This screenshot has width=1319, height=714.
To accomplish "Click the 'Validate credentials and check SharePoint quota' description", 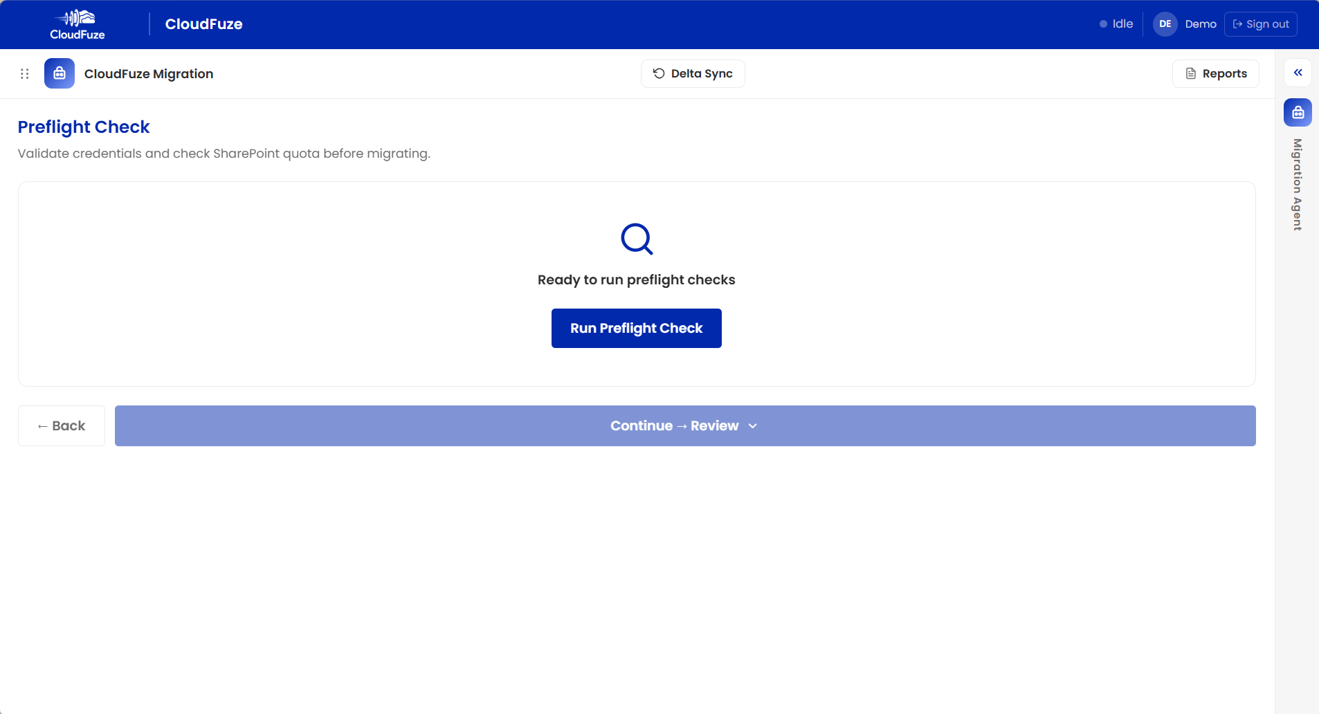I will click(224, 154).
